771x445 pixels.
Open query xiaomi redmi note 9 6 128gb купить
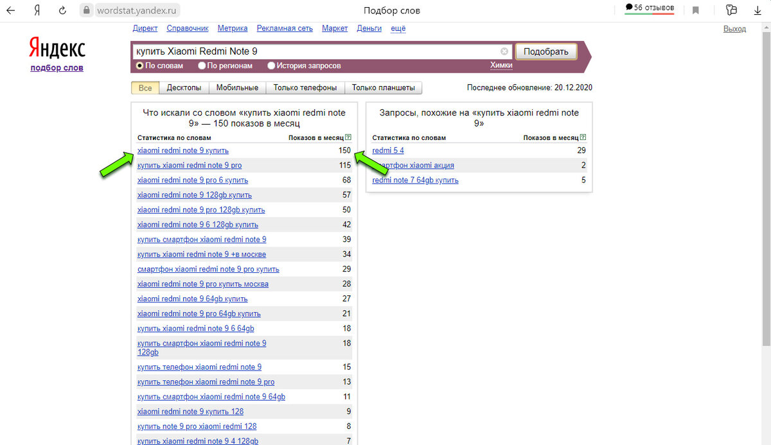click(198, 225)
